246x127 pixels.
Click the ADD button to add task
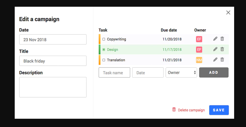click(x=214, y=72)
